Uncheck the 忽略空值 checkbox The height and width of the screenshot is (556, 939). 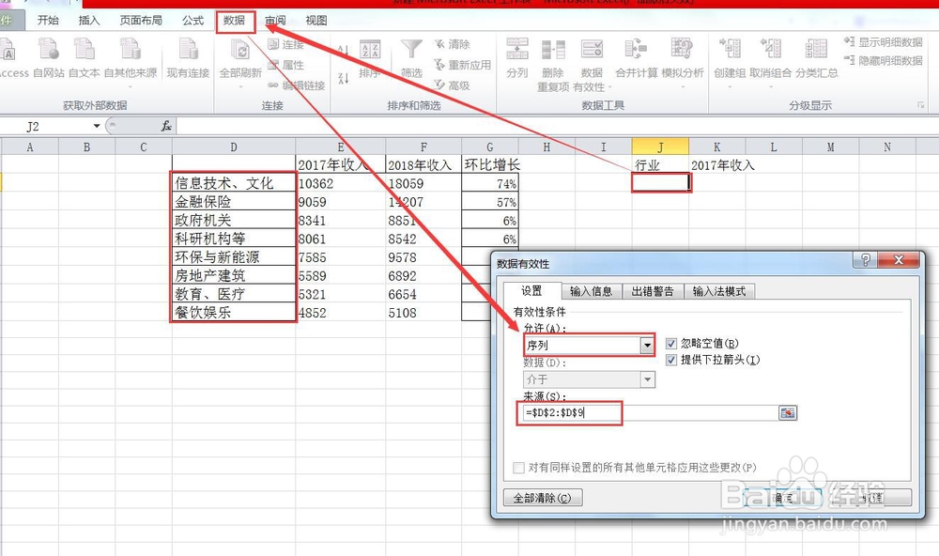click(x=670, y=343)
